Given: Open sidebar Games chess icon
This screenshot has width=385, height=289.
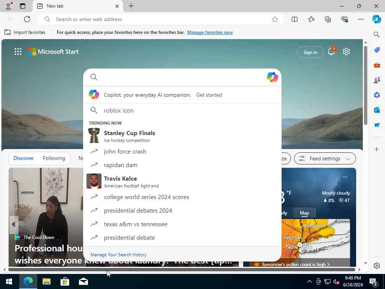Looking at the screenshot, I should click(x=377, y=80).
